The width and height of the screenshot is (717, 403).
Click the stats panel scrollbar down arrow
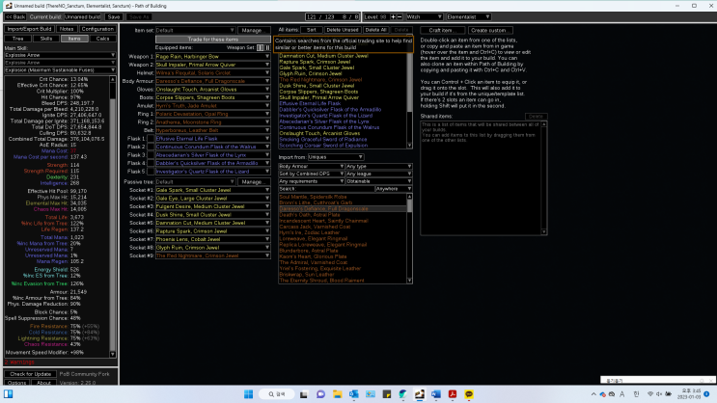113,354
